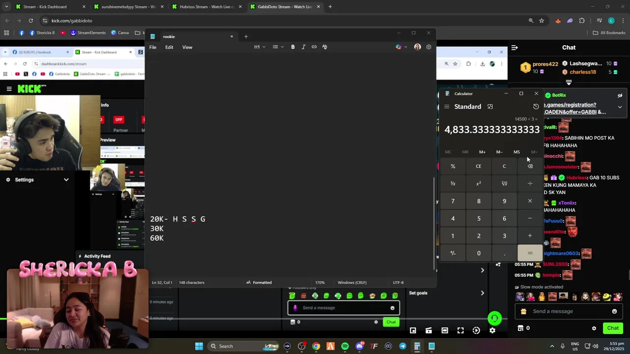Screen dimensions: 630x354
Task: Click the Calculator percent key
Action: (453, 166)
